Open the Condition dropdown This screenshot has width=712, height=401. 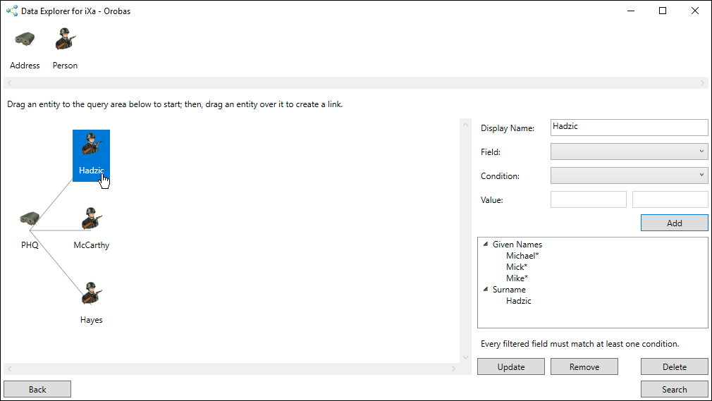click(629, 175)
